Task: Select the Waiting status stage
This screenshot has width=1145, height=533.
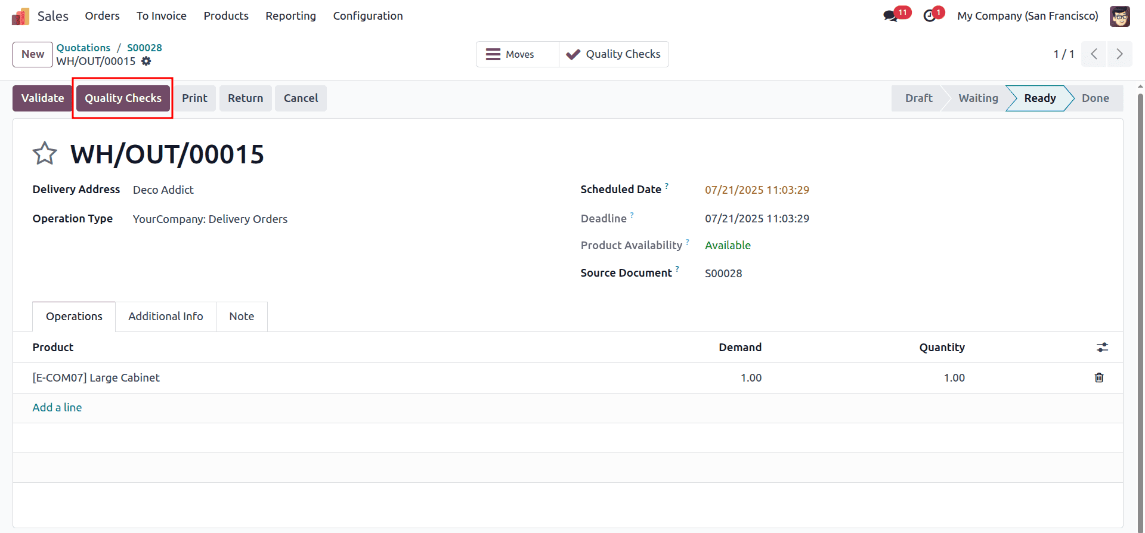Action: point(978,98)
